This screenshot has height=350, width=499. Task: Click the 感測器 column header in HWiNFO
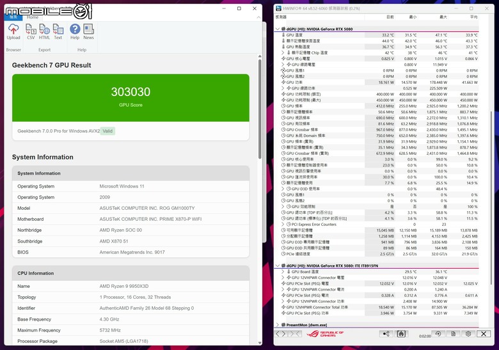(x=281, y=17)
